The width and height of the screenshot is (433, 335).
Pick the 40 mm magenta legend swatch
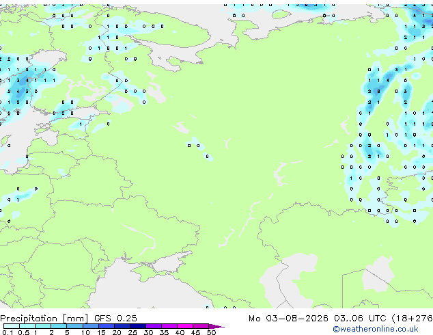click(185, 326)
